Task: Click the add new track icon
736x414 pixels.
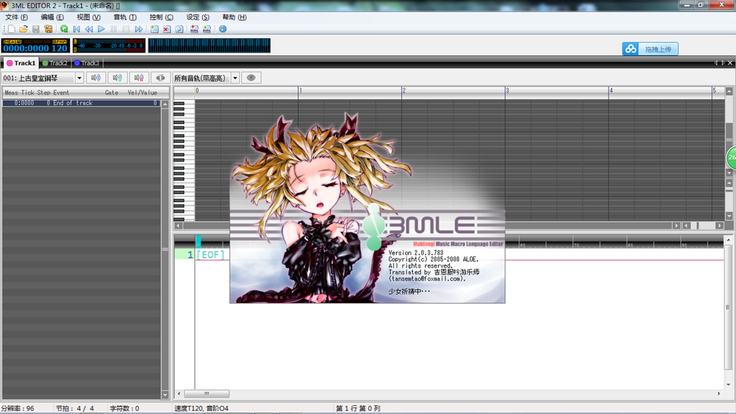Action: [154, 29]
